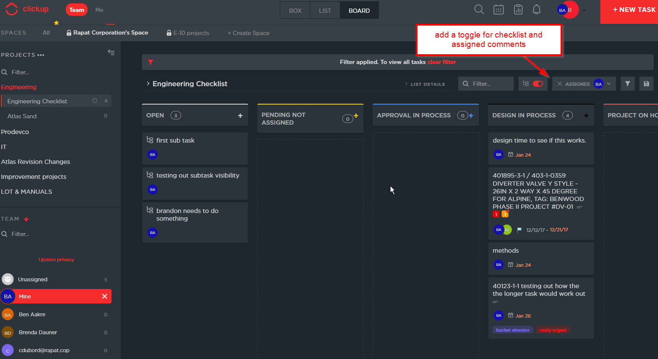The height and width of the screenshot is (359, 658).
Task: Open LIST DETAILS
Action: pos(425,84)
